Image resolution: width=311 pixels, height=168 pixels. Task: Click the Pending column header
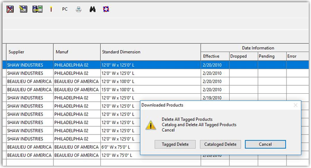click(x=272, y=56)
